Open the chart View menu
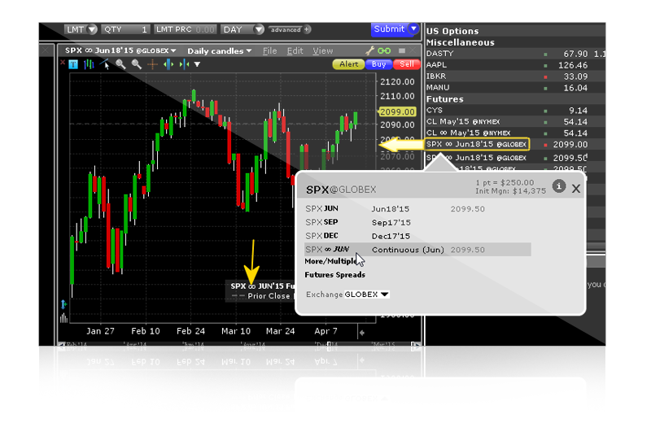 [322, 51]
